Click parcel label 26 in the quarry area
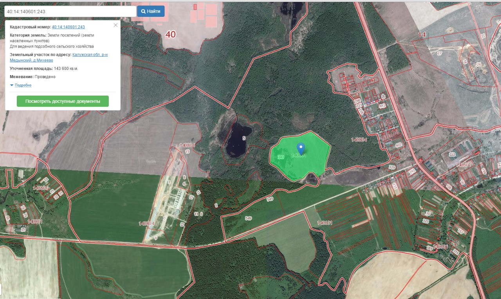 pos(478,64)
